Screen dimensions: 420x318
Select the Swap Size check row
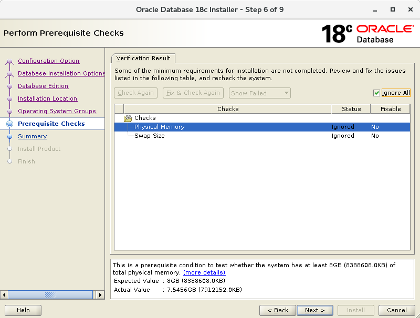pyautogui.click(x=262, y=136)
